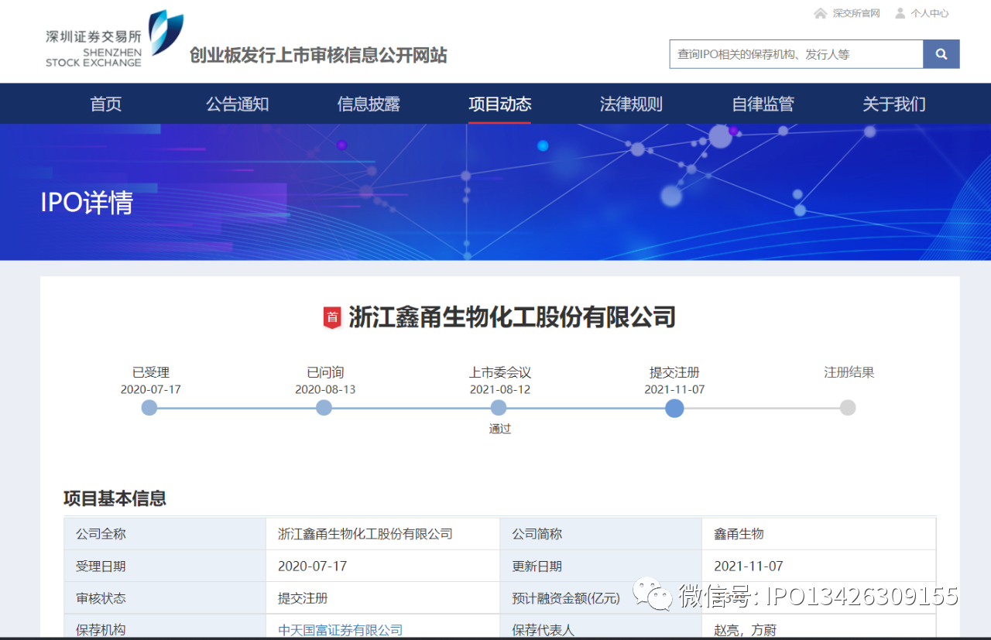Click the company full name table value
991x640 pixels.
click(x=365, y=534)
